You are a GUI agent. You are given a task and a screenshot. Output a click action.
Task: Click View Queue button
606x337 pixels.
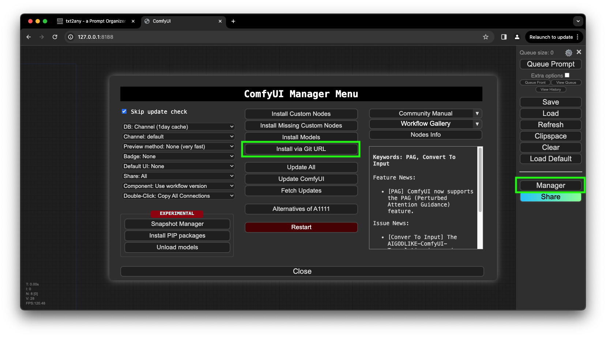pos(566,83)
